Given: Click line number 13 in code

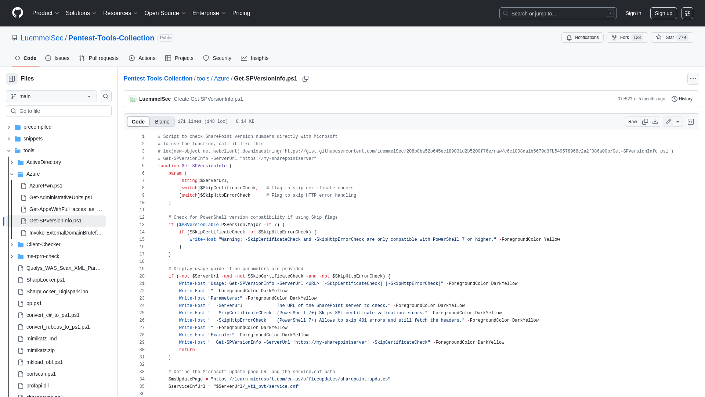Looking at the screenshot, I should pos(142,225).
